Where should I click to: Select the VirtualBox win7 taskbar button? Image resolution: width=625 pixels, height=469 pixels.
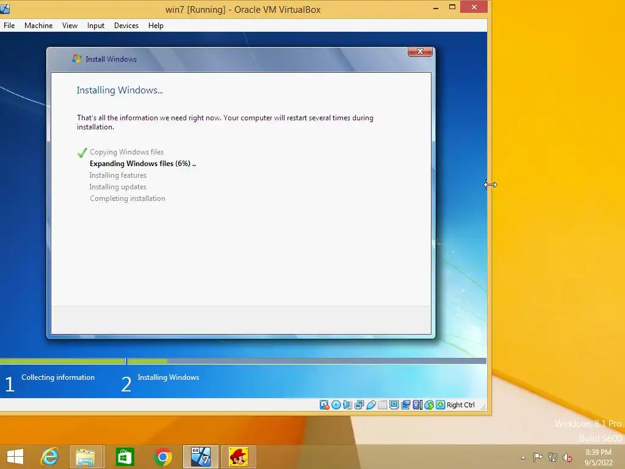[200, 457]
